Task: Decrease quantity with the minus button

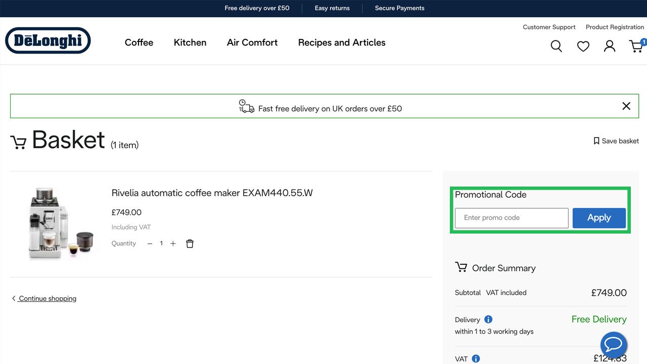Action: (x=150, y=244)
